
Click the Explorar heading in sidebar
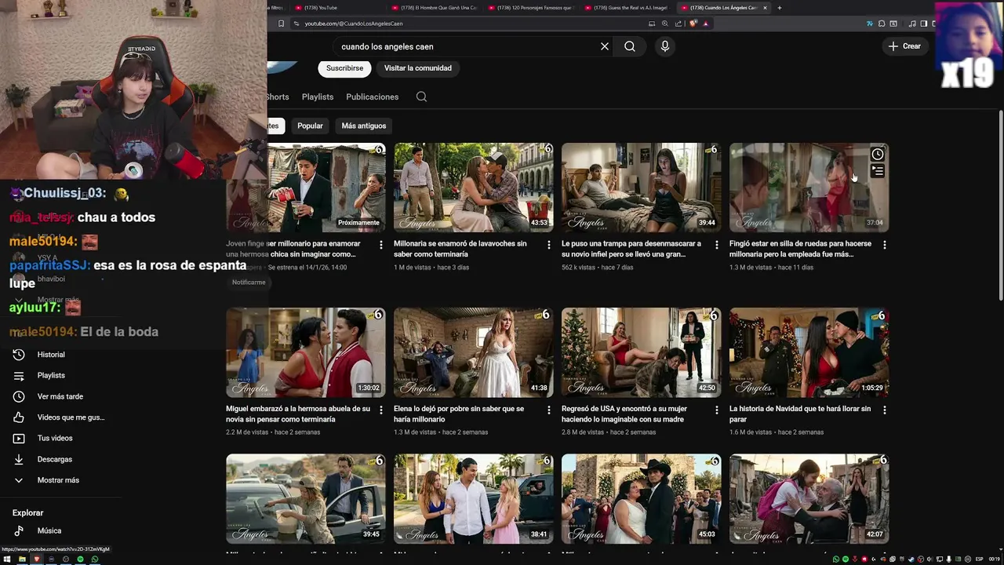pos(27,512)
